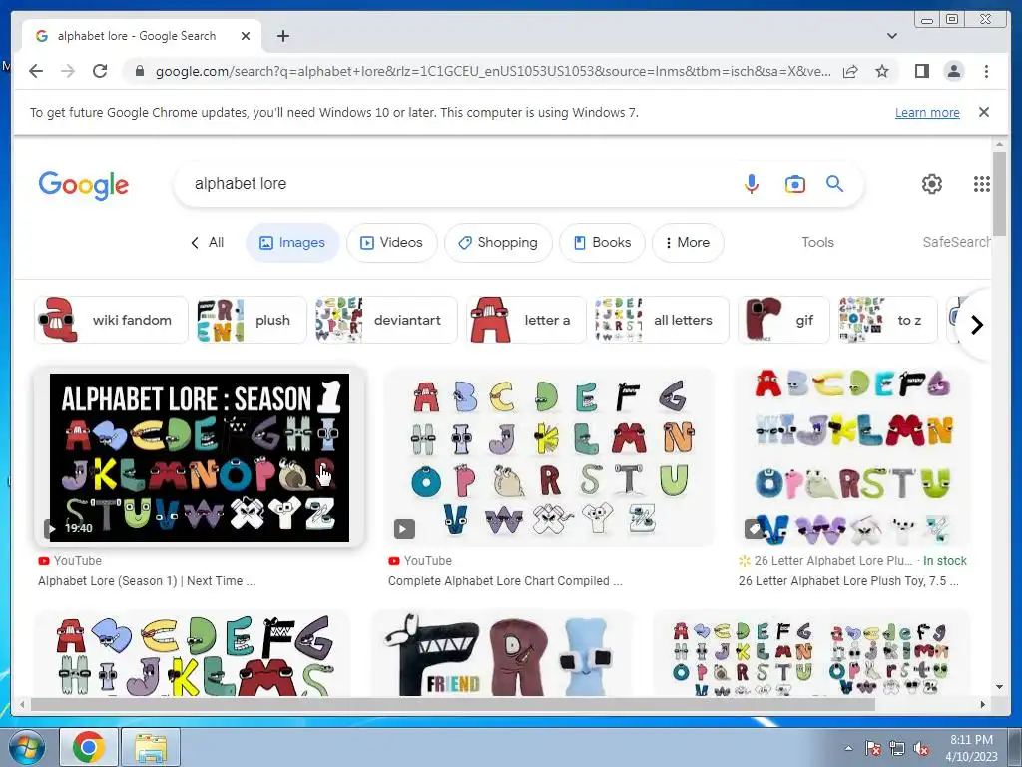Open the Chrome side panel icon

pos(921,71)
